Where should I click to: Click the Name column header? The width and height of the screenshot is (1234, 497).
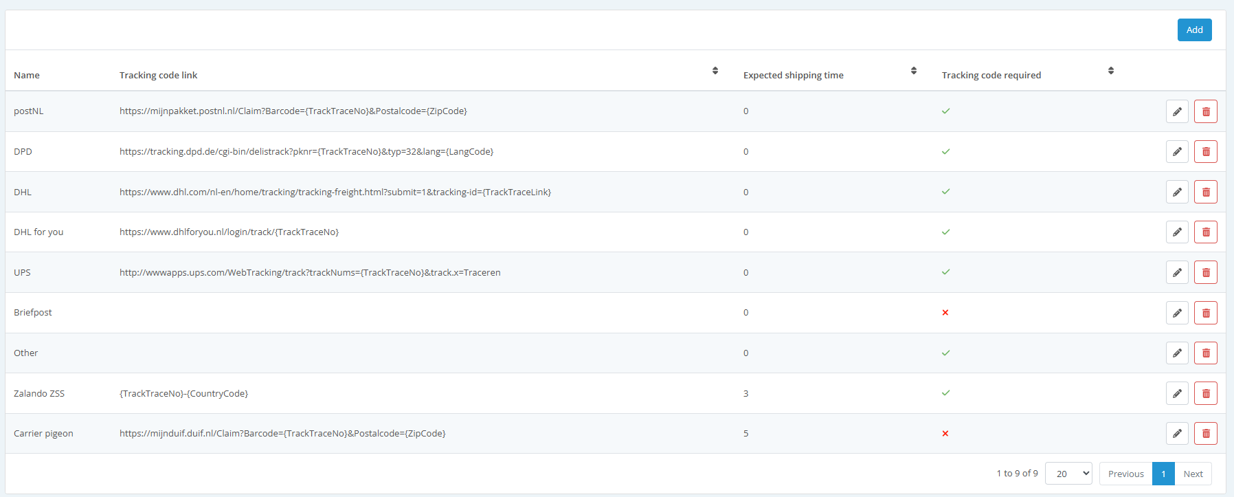pyautogui.click(x=27, y=76)
